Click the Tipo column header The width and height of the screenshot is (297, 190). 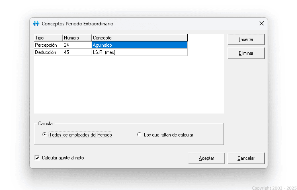pos(48,38)
